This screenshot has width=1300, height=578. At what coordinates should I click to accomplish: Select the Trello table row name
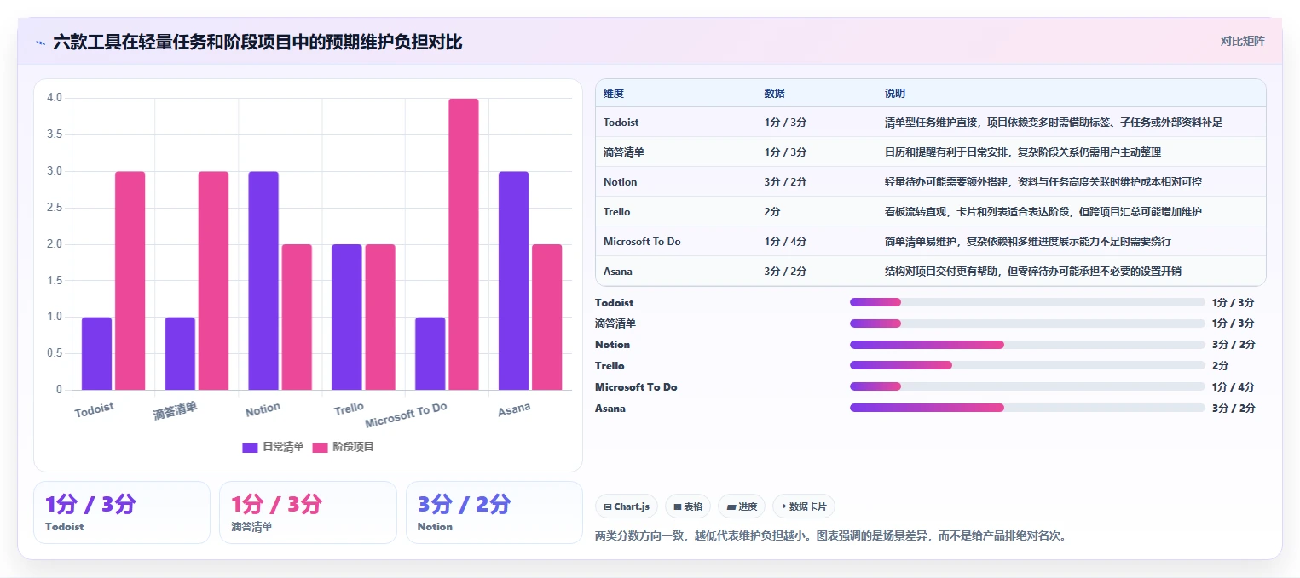coord(617,212)
